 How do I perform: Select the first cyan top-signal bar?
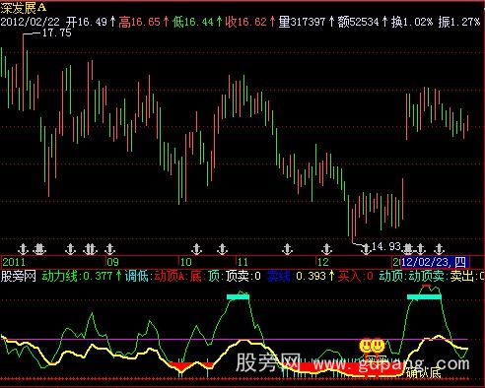(238, 297)
